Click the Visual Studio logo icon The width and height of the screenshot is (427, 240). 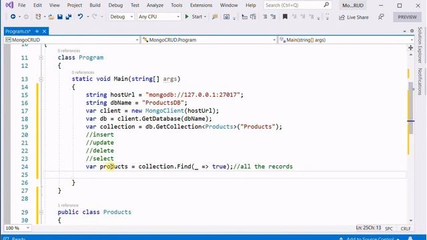(9, 5)
